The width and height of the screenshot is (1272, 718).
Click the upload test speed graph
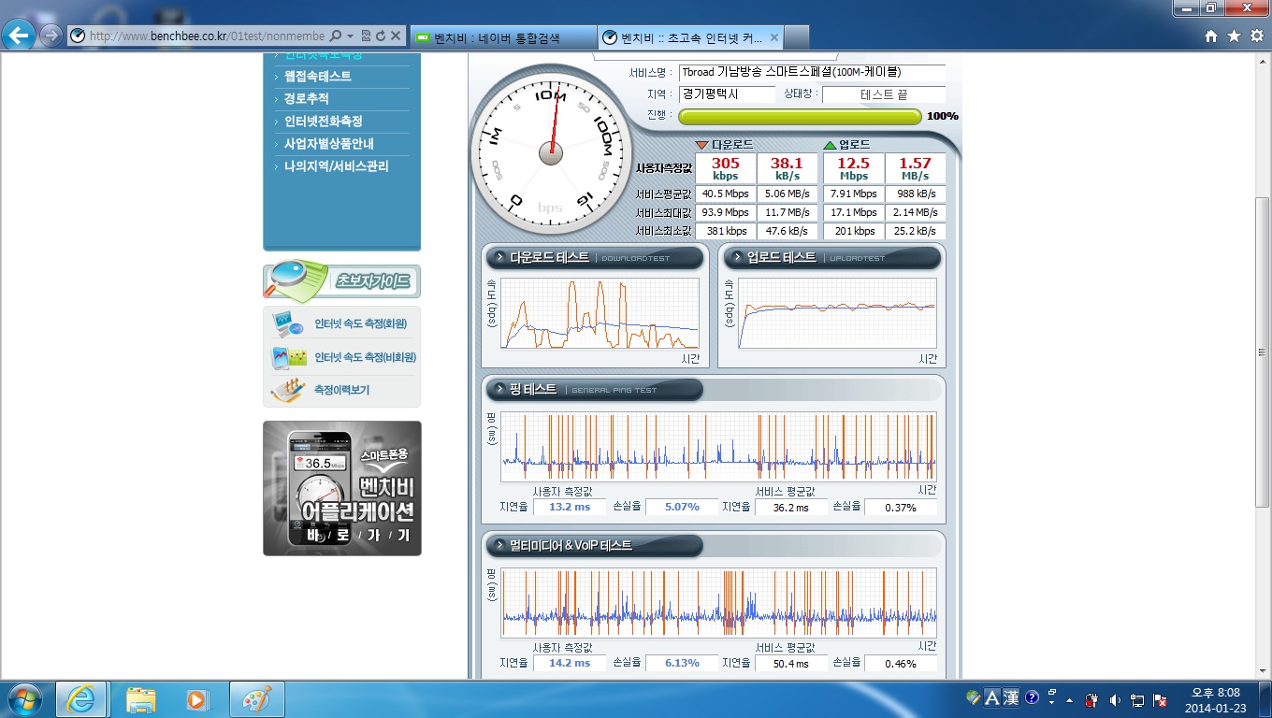pos(837,313)
